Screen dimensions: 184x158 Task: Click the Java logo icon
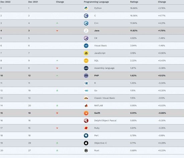click(86, 31)
